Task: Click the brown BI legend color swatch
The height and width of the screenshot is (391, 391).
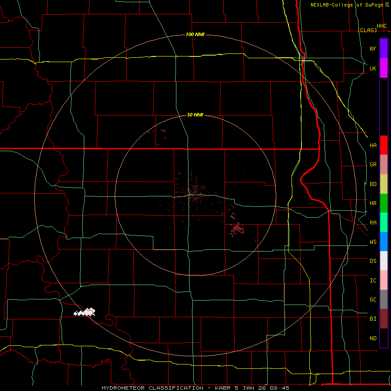Action: tap(384, 319)
